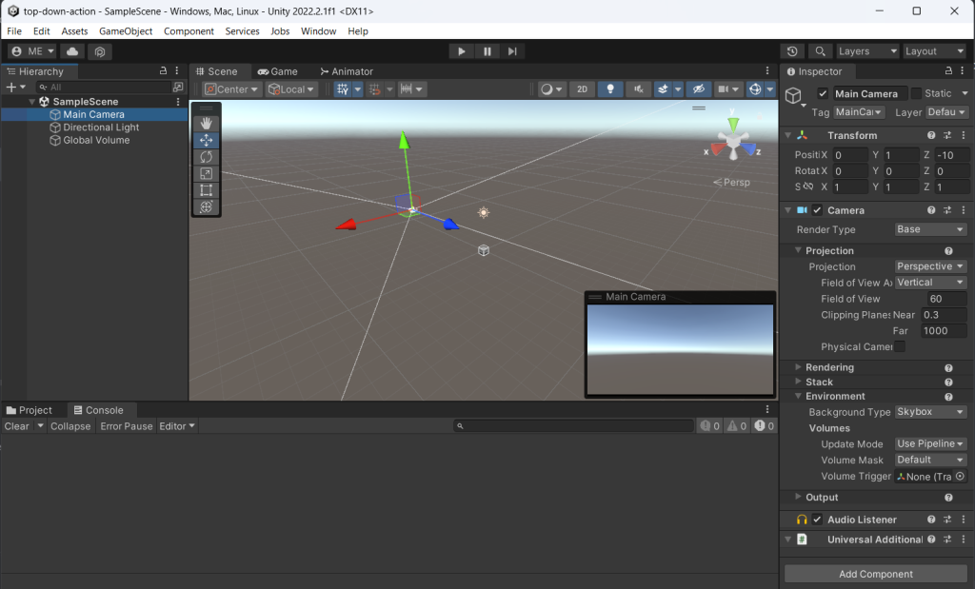
Task: Toggle Main Camera active checkbox
Action: click(823, 93)
